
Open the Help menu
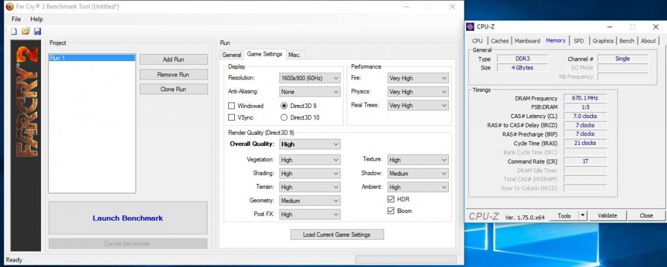37,19
